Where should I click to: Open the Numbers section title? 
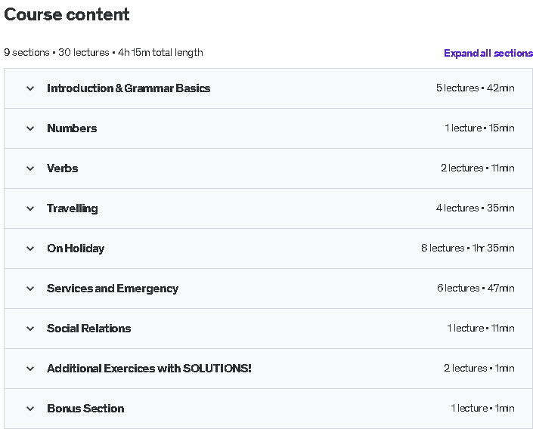72,128
